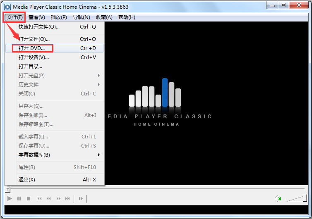Open the 播放(P) menu
This screenshot has width=312, height=219.
pos(59,17)
